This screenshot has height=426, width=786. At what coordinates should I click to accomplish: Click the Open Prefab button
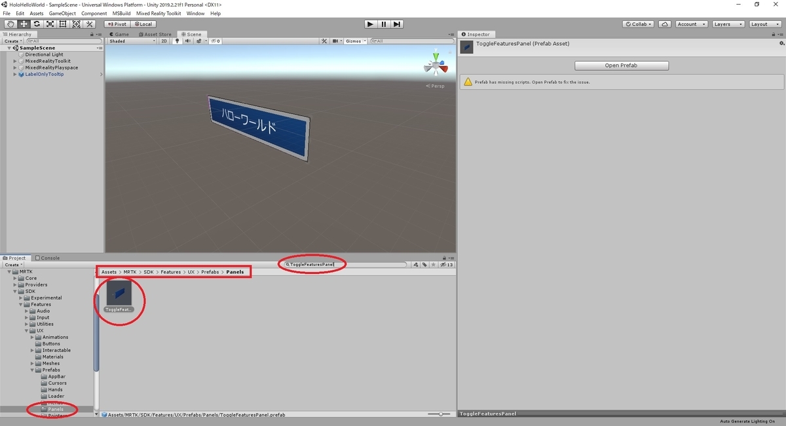point(622,66)
